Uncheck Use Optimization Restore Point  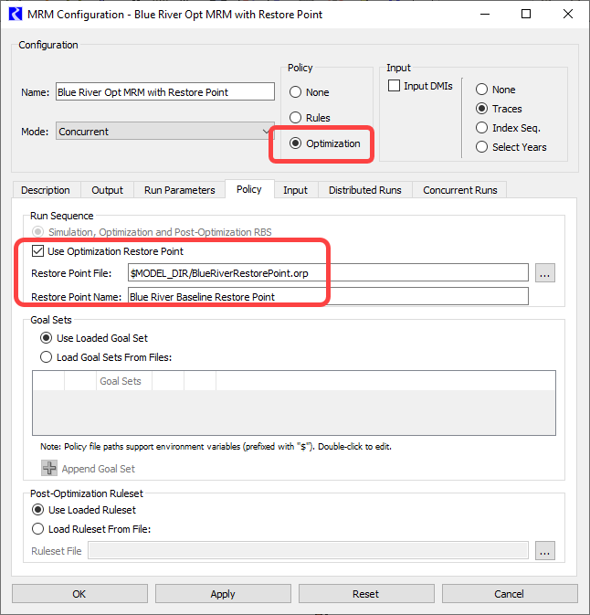(x=37, y=251)
